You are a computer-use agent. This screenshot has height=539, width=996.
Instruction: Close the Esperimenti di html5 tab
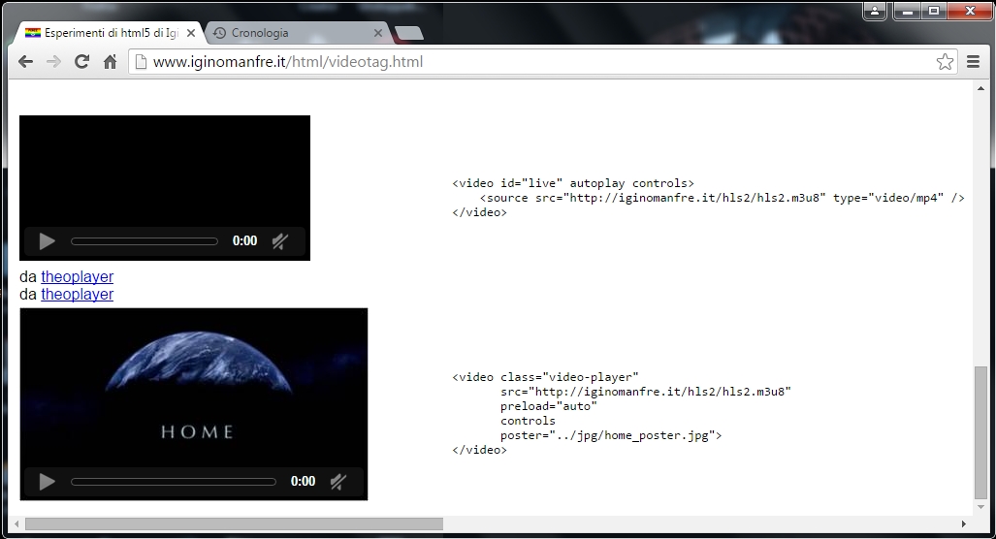(x=191, y=33)
